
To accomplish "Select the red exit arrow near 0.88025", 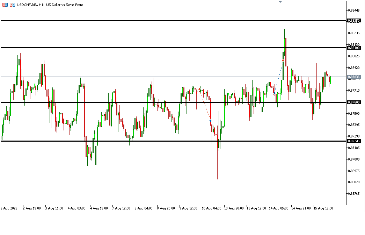I will coord(283,60).
